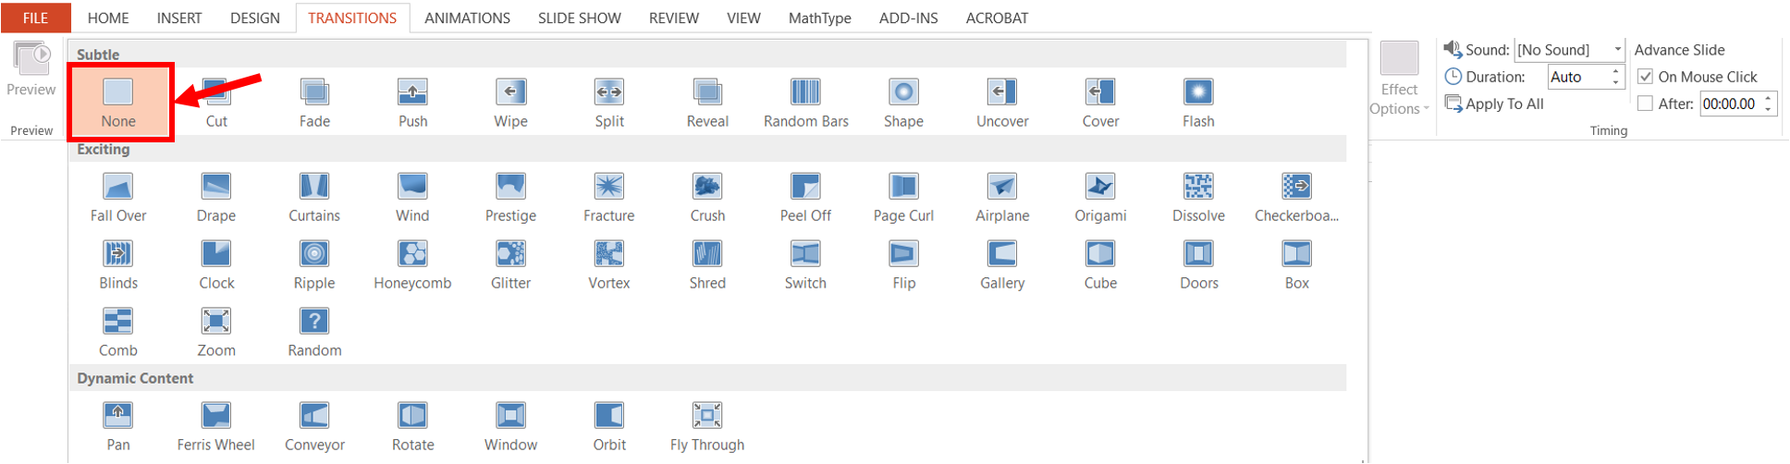
Task: Choose the Clock transition effect
Action: point(216,264)
